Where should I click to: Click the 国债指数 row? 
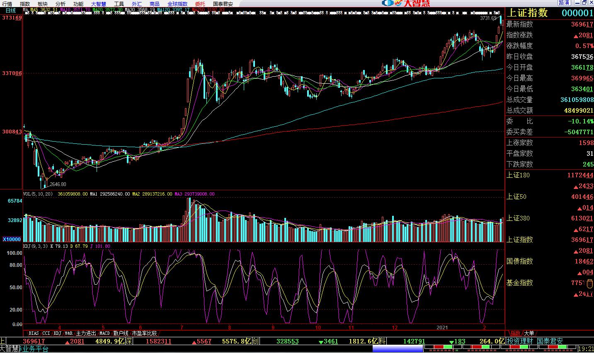(x=550, y=261)
